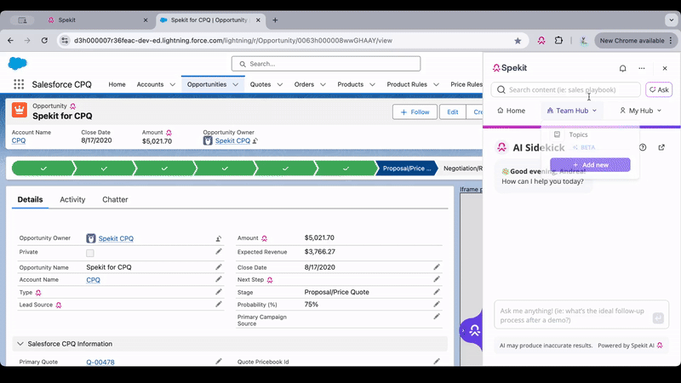Open the CPQ Account Name link in header
This screenshot has width=681, height=383.
click(19, 140)
